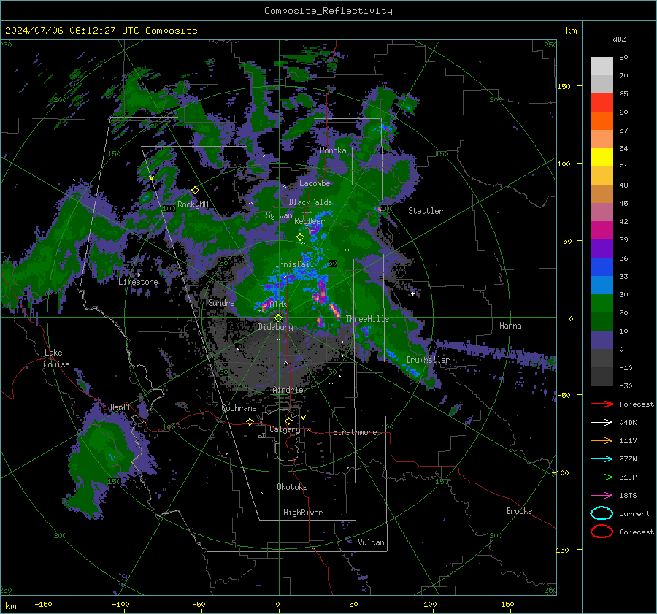Click the Calgary city label
Viewport: 657px width, 614px height.
coord(285,429)
